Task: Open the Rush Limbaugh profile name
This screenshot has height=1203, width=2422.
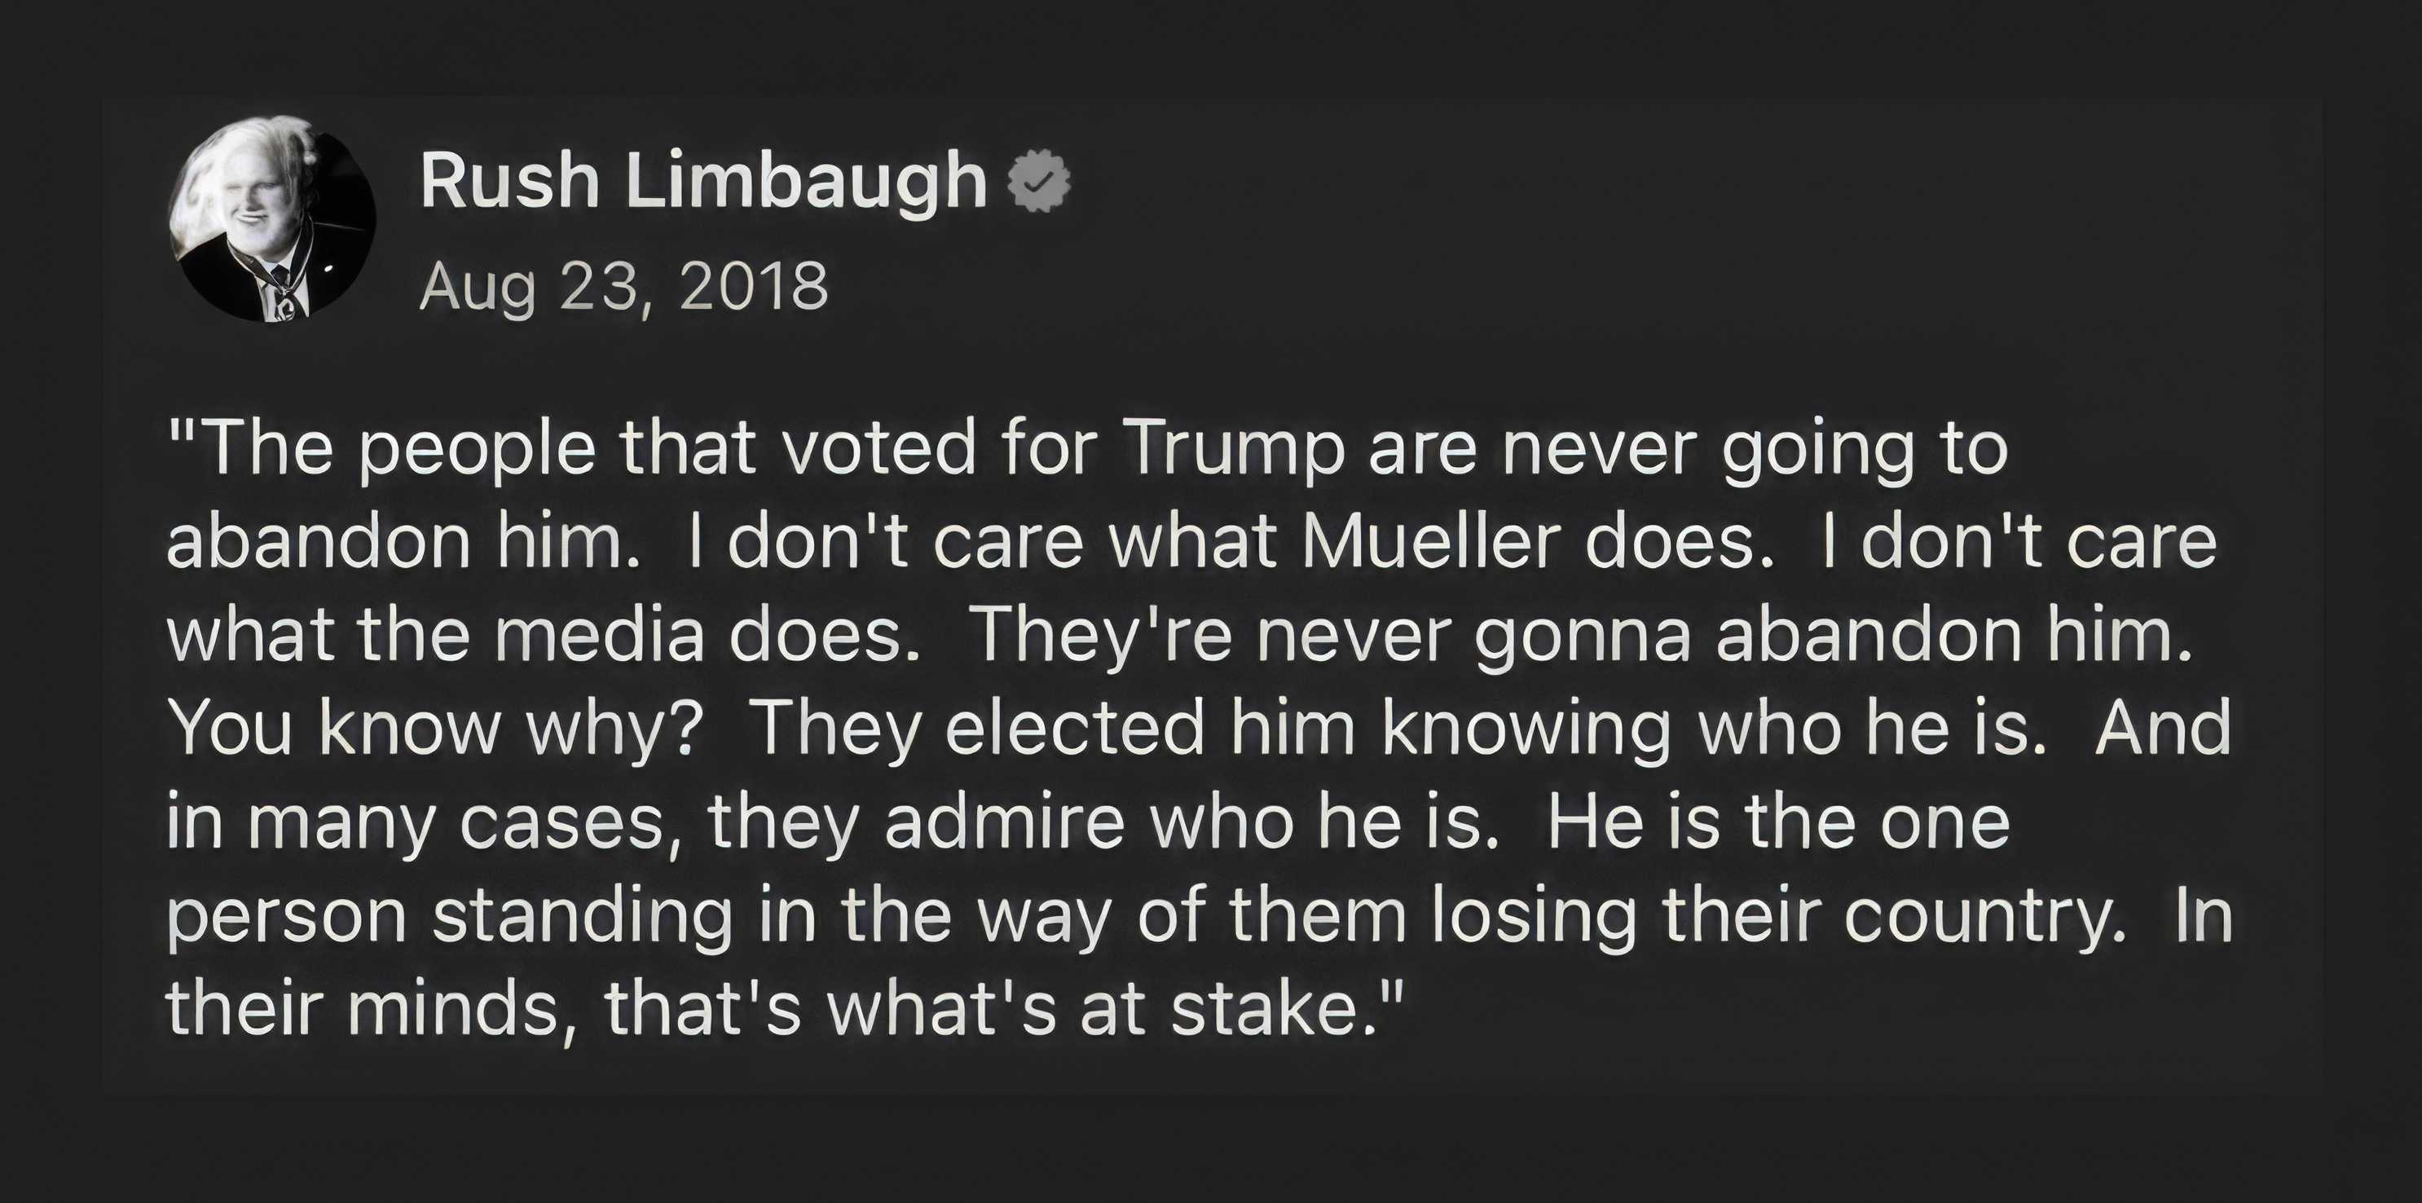Action: coord(703,179)
